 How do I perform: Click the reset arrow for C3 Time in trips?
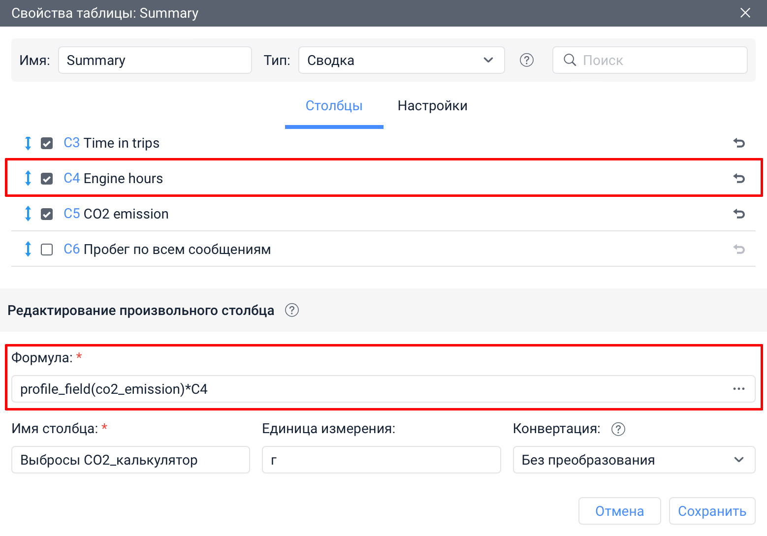(x=738, y=143)
